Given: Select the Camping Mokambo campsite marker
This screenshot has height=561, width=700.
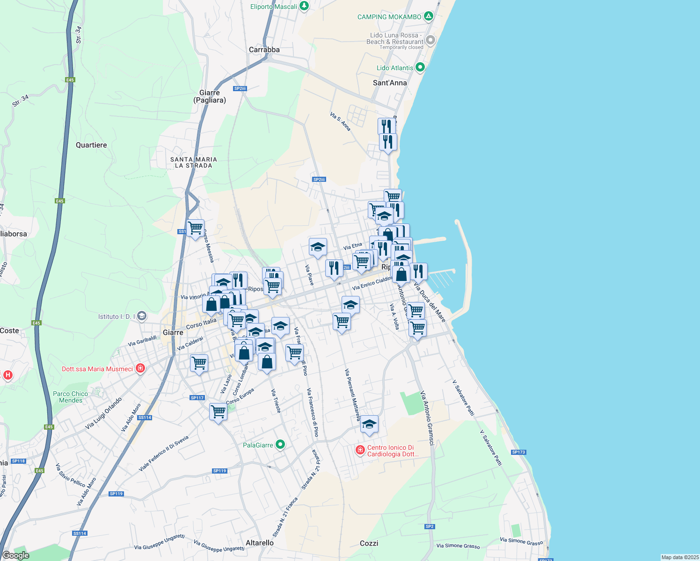Looking at the screenshot, I should tap(428, 16).
